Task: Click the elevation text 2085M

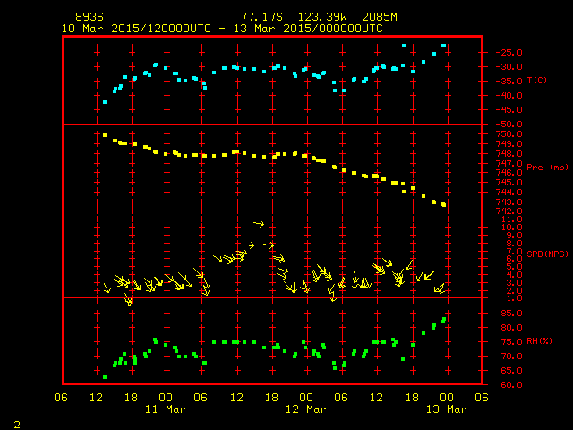Action: coord(380,17)
